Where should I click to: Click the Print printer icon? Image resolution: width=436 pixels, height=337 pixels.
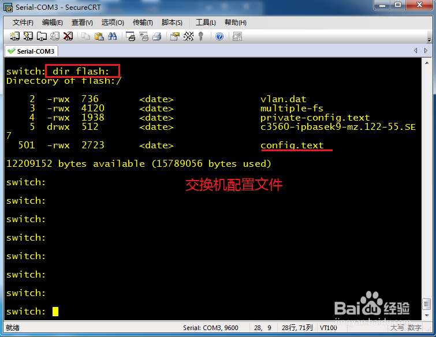[x=157, y=36]
